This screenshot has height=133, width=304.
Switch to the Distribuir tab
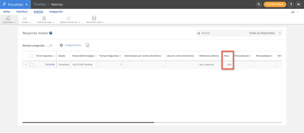point(22,12)
